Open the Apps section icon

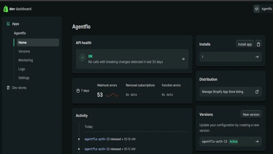8,24
